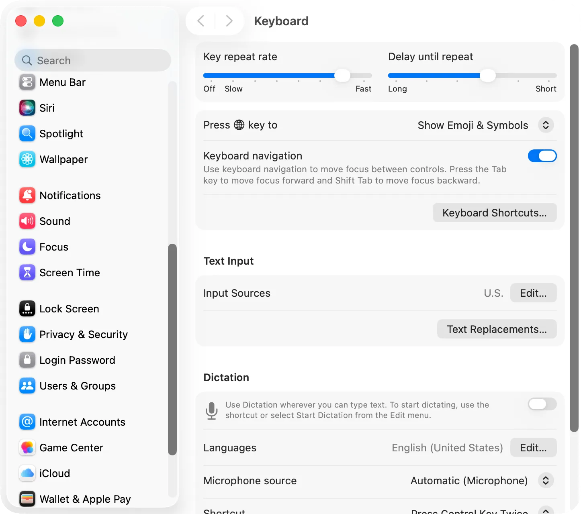
Task: Go back with the left chevron
Action: point(201,21)
